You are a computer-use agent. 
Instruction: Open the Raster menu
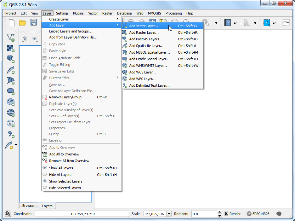click(107, 13)
